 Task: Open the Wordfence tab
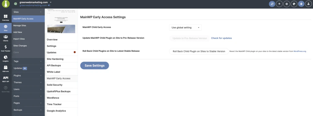(x=61, y=98)
